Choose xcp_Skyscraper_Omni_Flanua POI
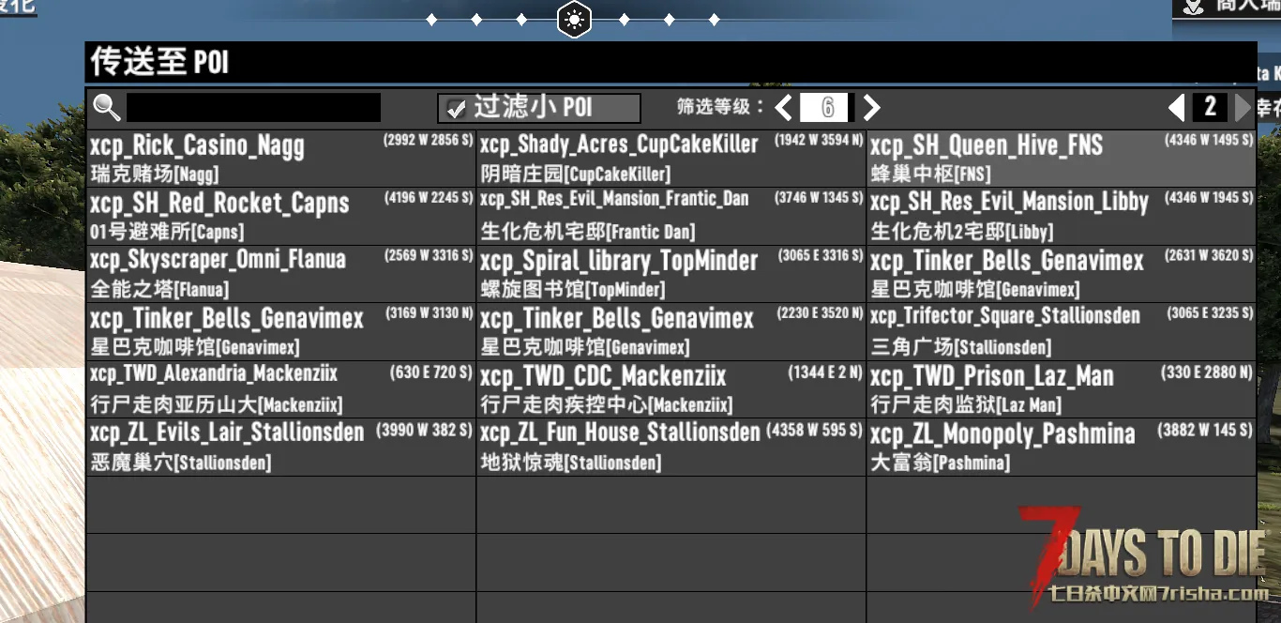 click(281, 274)
